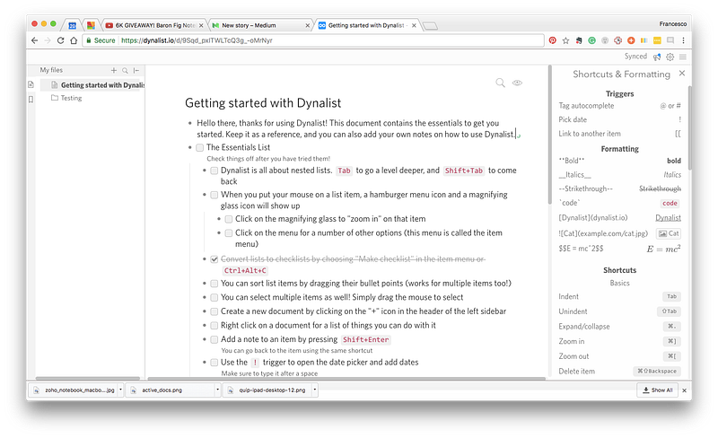Bookmark this page with the star icon

[x=566, y=40]
